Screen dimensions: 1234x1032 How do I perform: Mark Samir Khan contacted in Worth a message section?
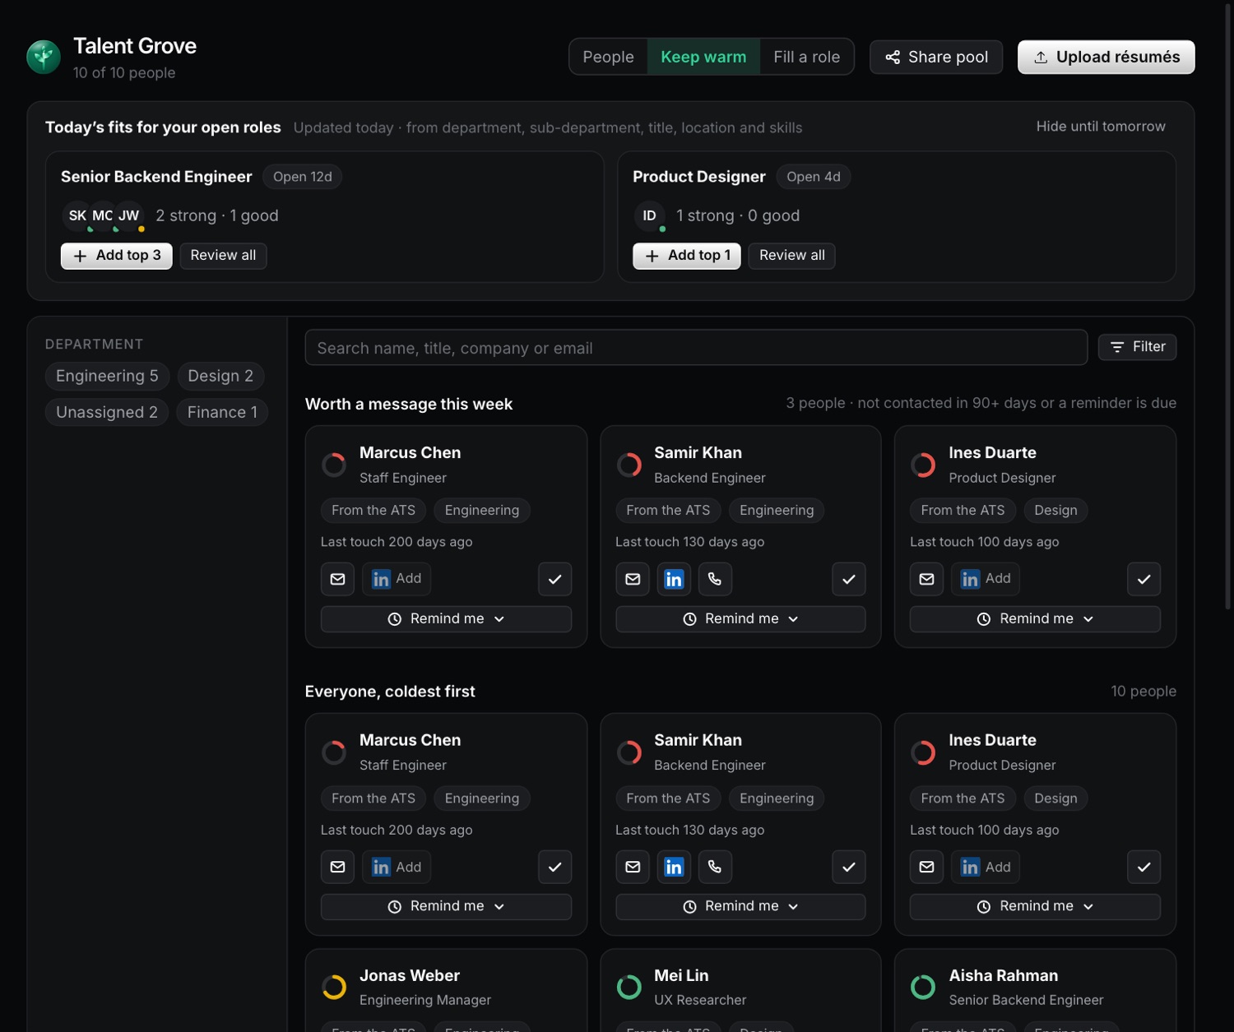tap(849, 579)
